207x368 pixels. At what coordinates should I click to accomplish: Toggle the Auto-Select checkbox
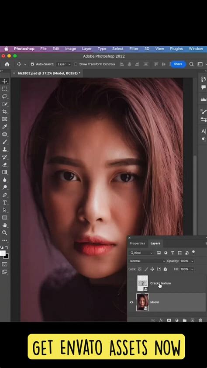coord(32,64)
